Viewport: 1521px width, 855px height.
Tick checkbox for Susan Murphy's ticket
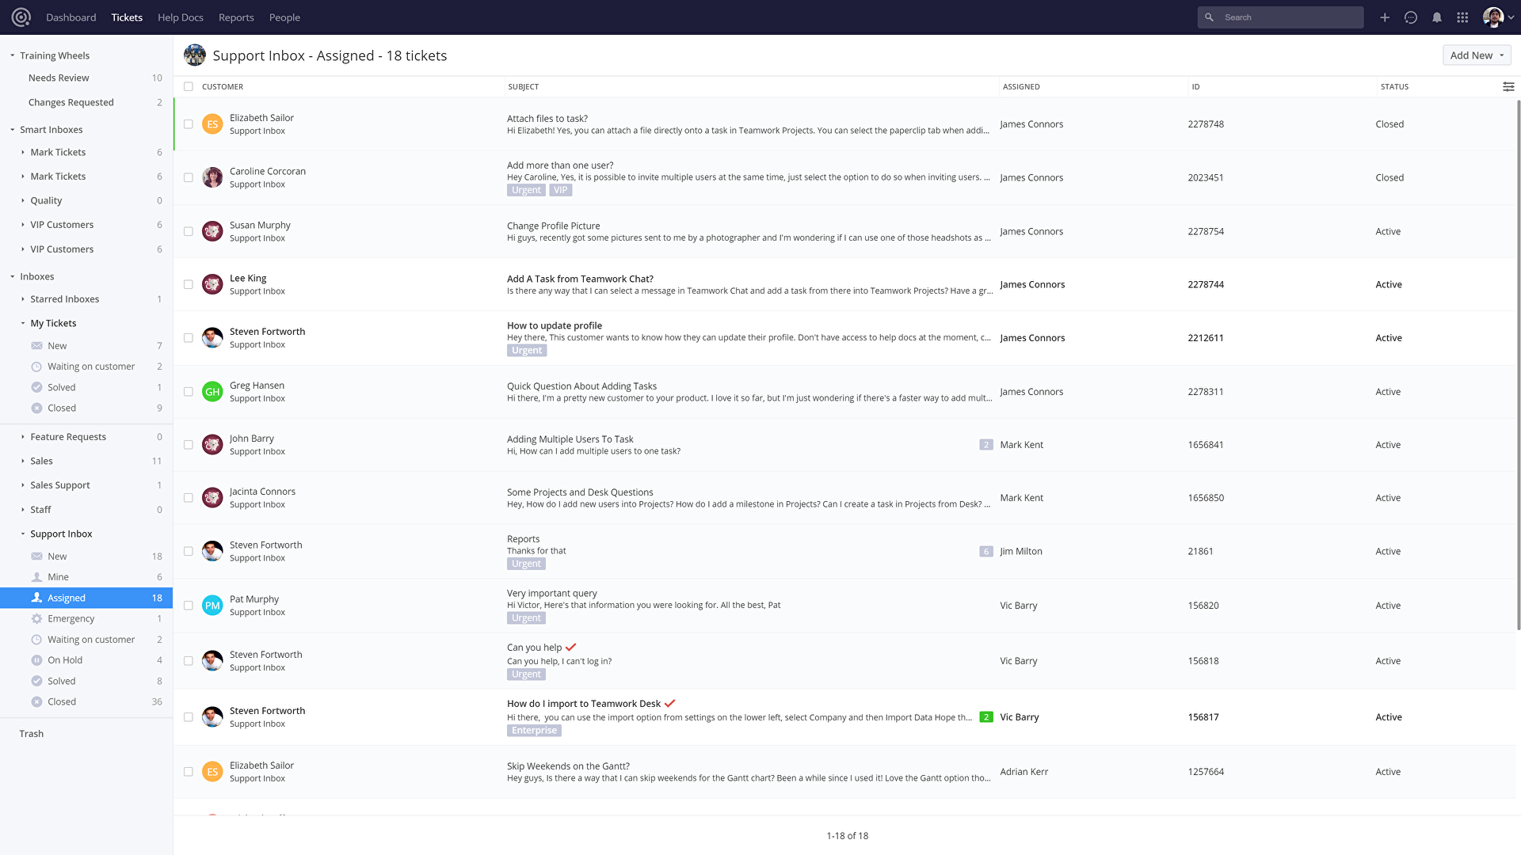click(189, 231)
